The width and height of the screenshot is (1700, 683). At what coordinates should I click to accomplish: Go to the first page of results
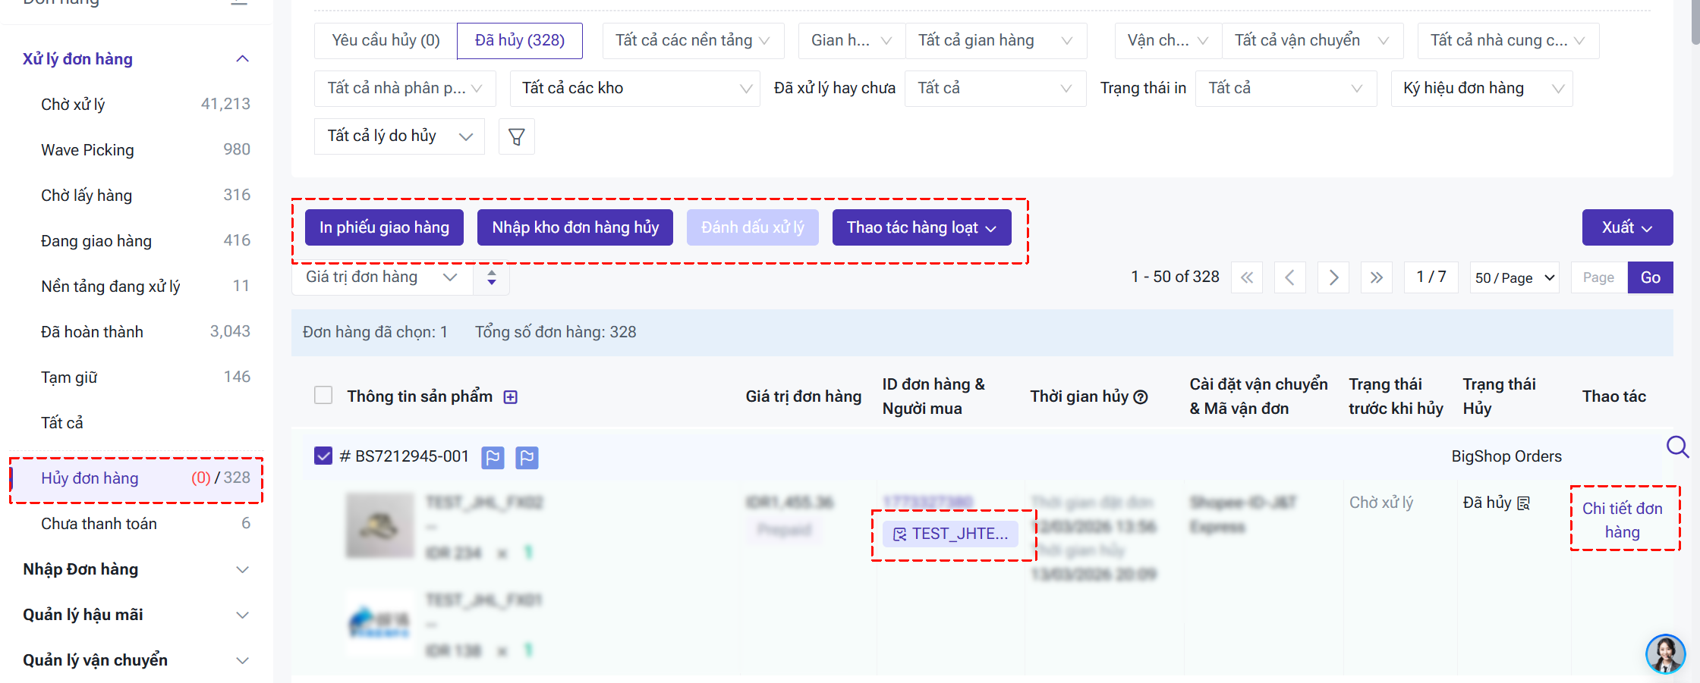tap(1247, 277)
